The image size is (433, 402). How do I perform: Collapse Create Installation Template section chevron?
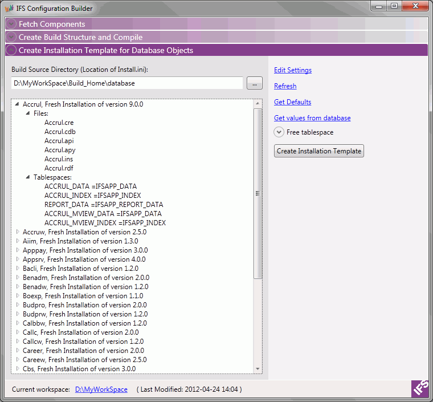coord(11,50)
